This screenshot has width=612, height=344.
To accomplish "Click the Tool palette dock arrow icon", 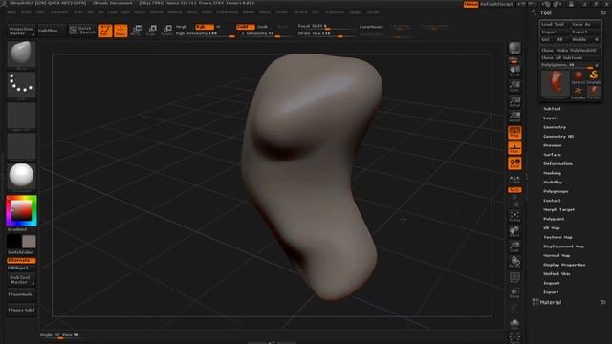I will tap(534, 12).
